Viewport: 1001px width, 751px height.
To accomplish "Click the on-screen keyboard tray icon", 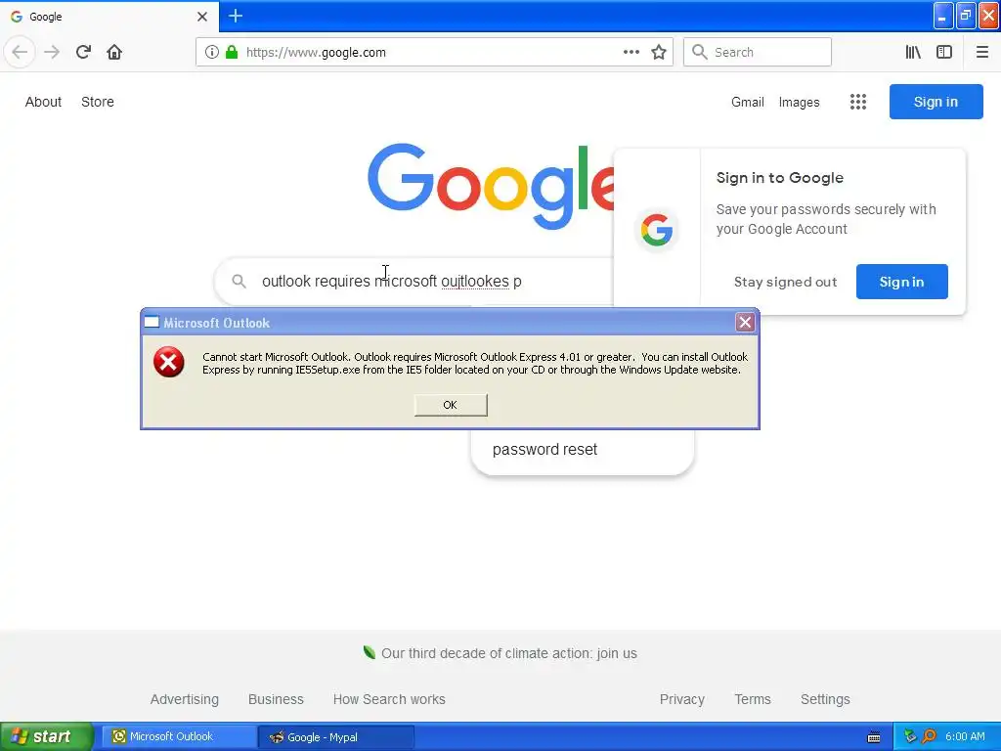I will coord(874,737).
